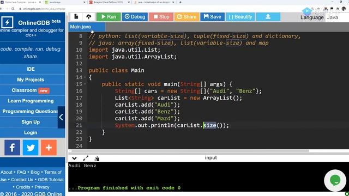Viewport: 349px width, 196px height.
Task: Open My Projects in the sidebar
Action: [x=31, y=79]
